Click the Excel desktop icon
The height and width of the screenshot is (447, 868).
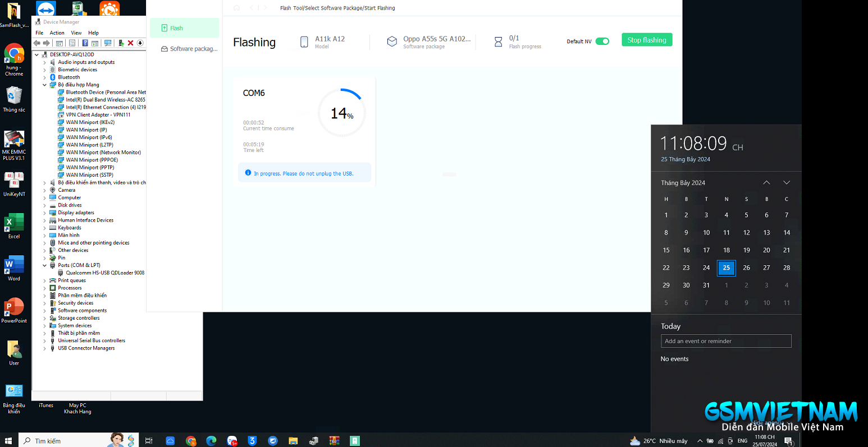click(x=14, y=226)
